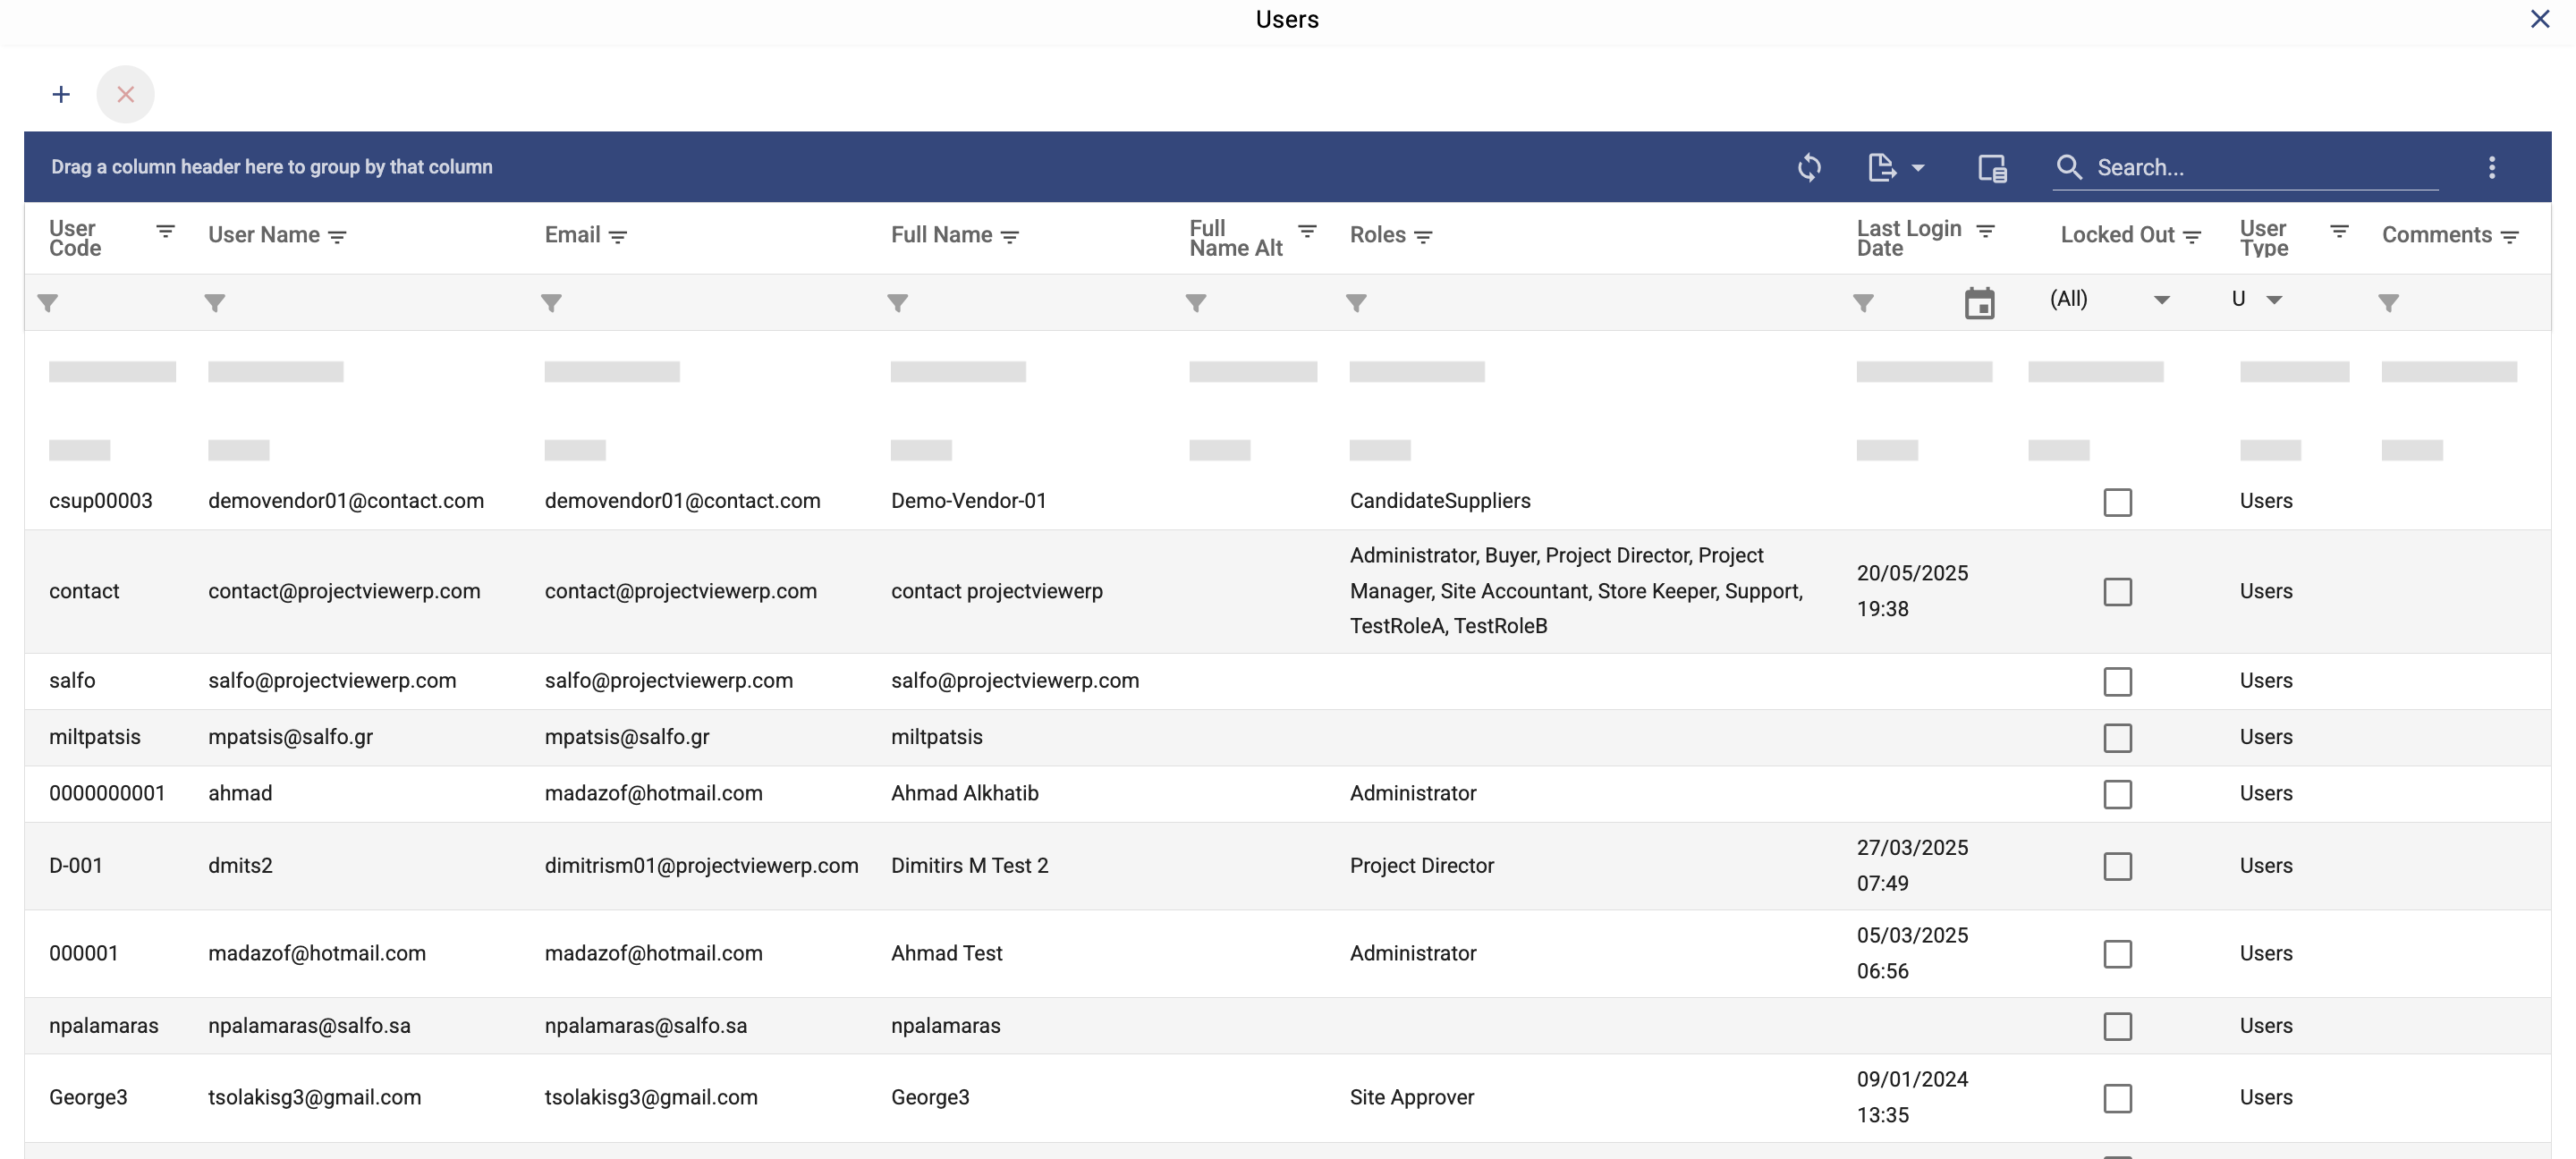Select the dmits2 user row

click(240, 866)
